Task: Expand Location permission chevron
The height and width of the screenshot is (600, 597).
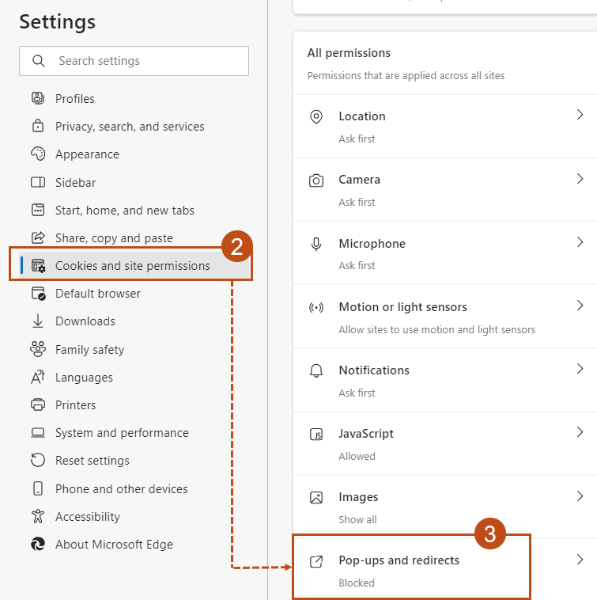Action: [580, 116]
